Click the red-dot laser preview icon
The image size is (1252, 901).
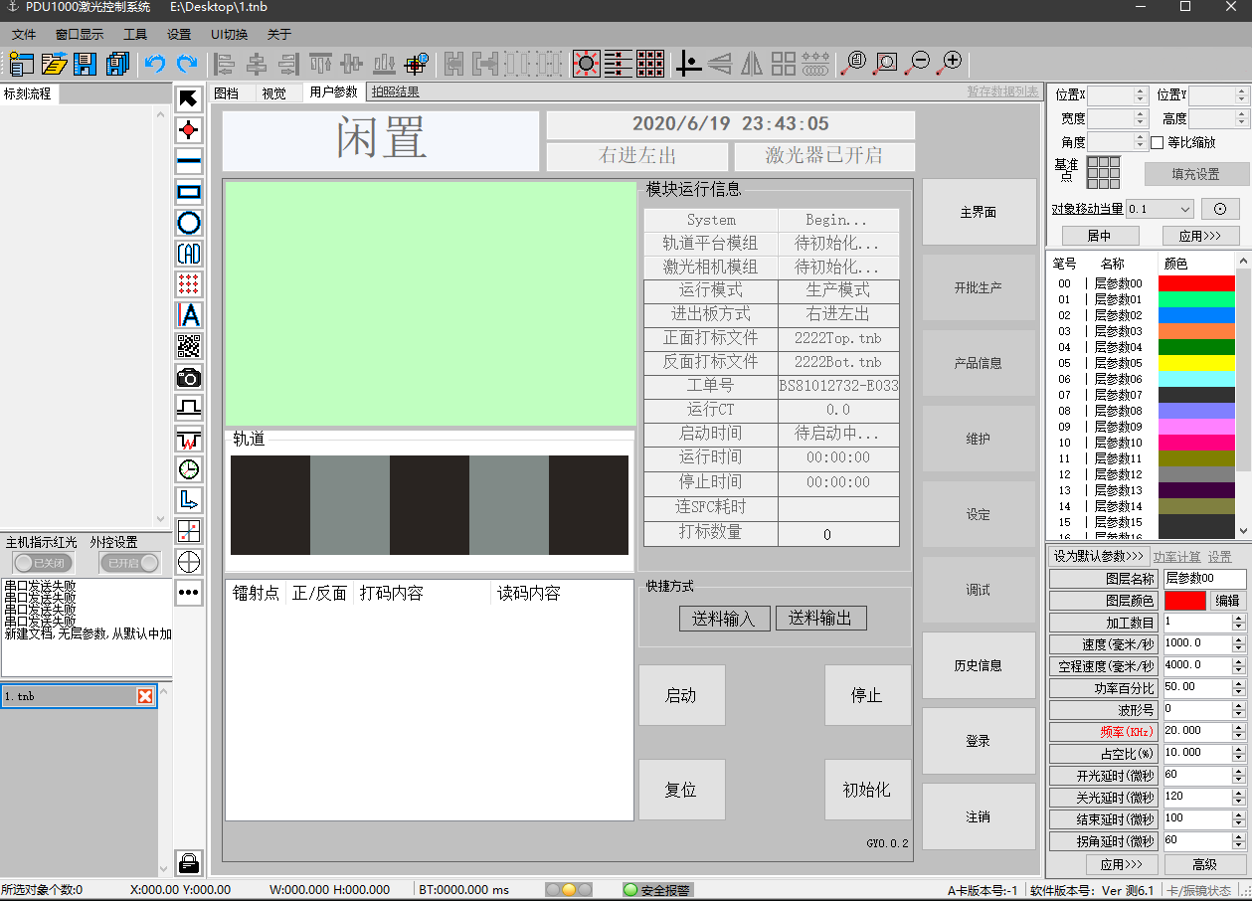point(585,64)
